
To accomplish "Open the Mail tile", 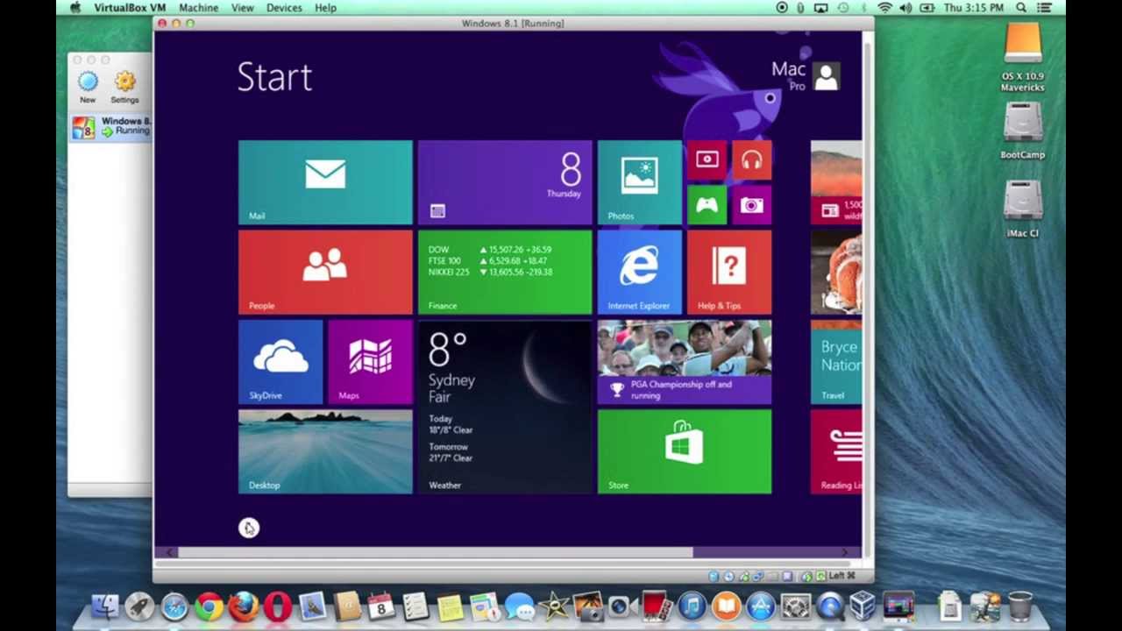I will point(325,182).
